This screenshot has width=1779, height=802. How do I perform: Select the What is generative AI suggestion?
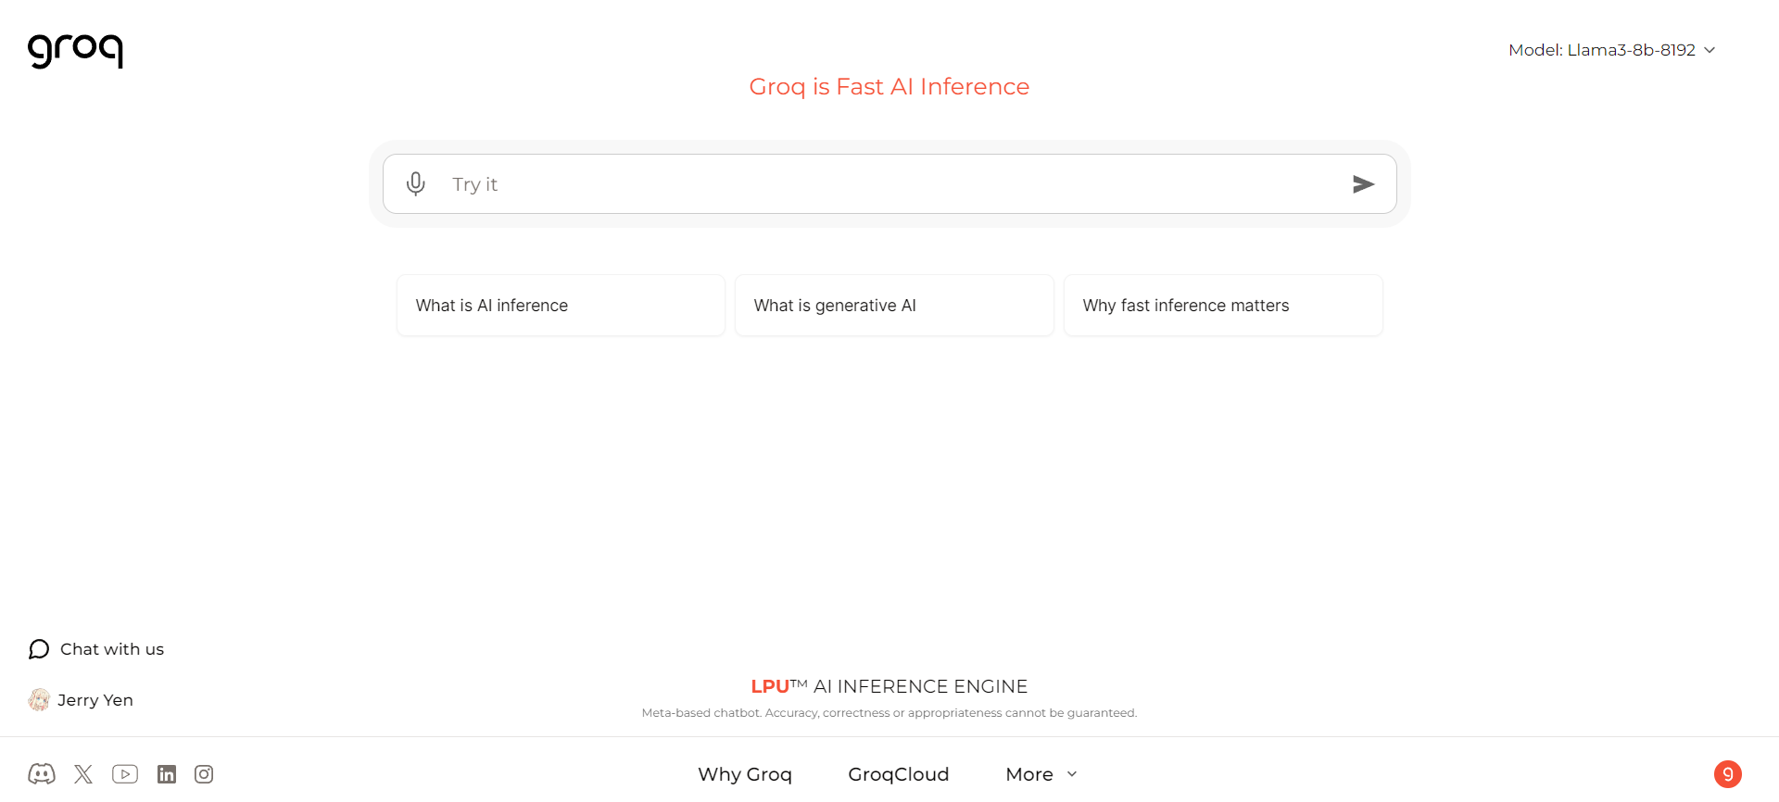(x=894, y=306)
